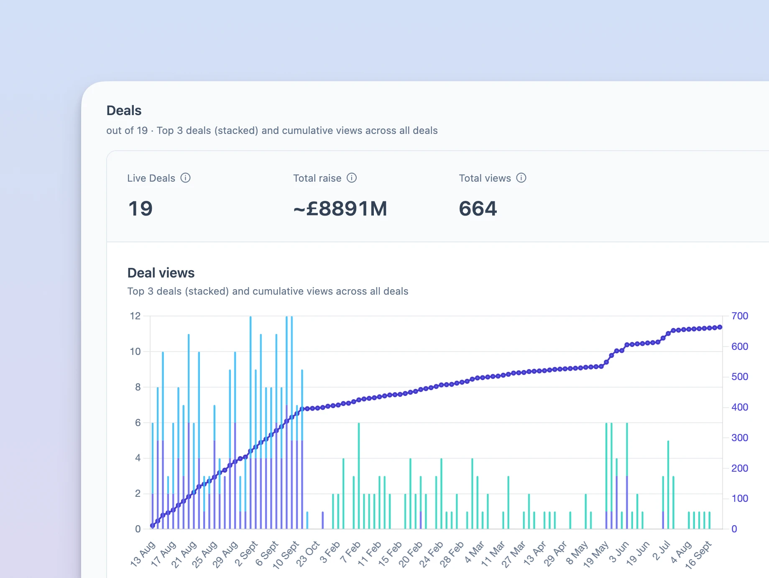Click the '2 Jul' x-axis label
This screenshot has height=578, width=769.
coord(662,550)
